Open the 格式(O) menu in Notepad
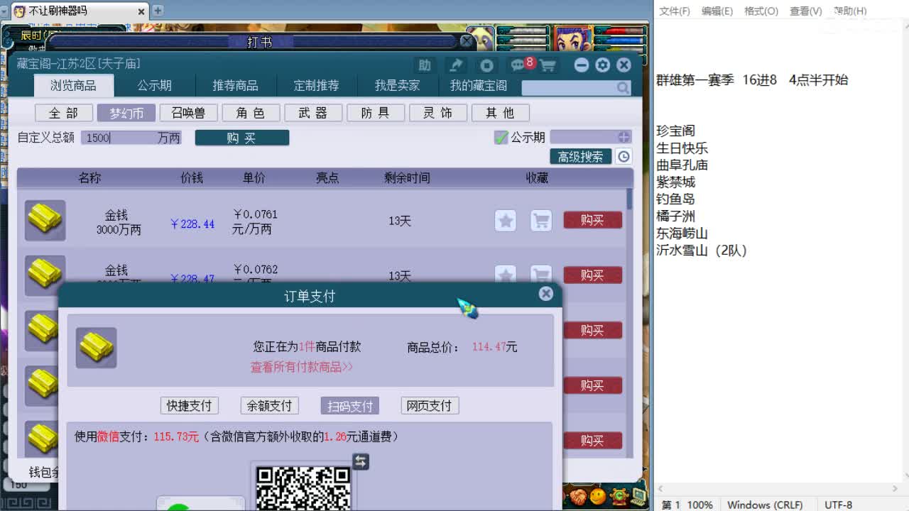This screenshot has width=909, height=511. coord(761,11)
